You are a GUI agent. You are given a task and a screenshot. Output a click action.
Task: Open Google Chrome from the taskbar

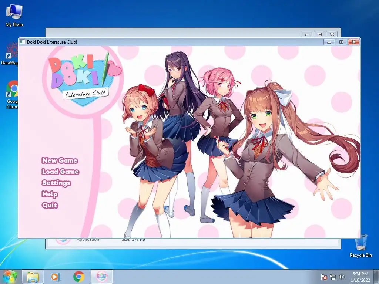click(78, 277)
